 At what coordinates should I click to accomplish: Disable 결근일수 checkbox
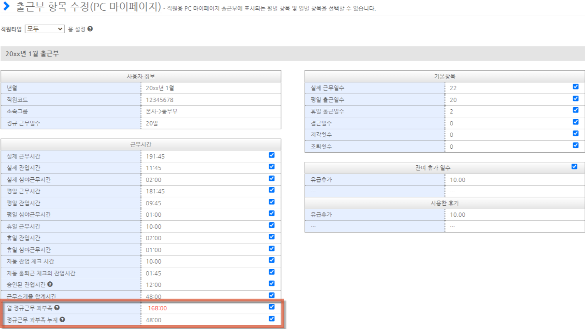pos(575,122)
